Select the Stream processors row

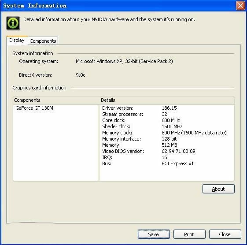click(x=167, y=114)
